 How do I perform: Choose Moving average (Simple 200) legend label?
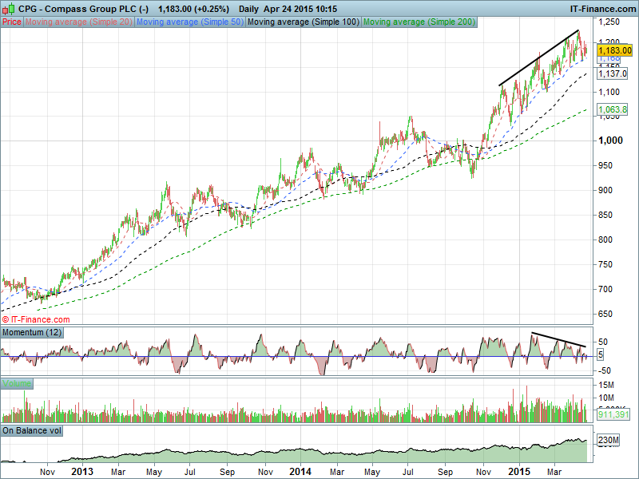coord(419,22)
